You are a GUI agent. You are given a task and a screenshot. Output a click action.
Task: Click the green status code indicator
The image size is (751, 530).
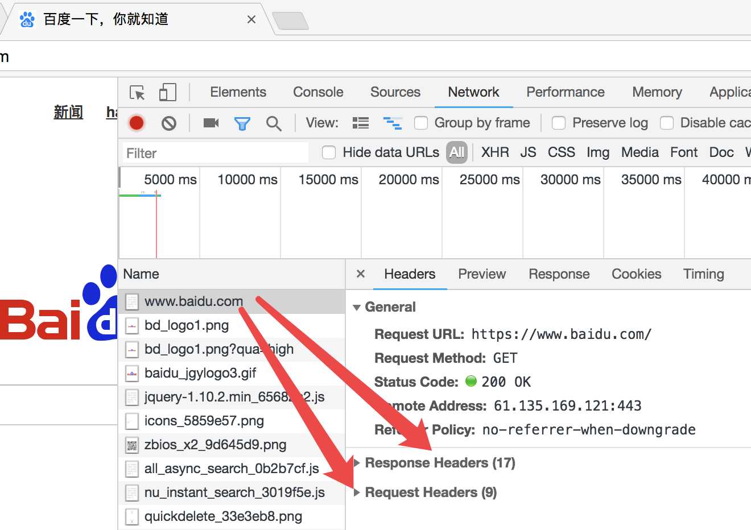[x=471, y=381]
